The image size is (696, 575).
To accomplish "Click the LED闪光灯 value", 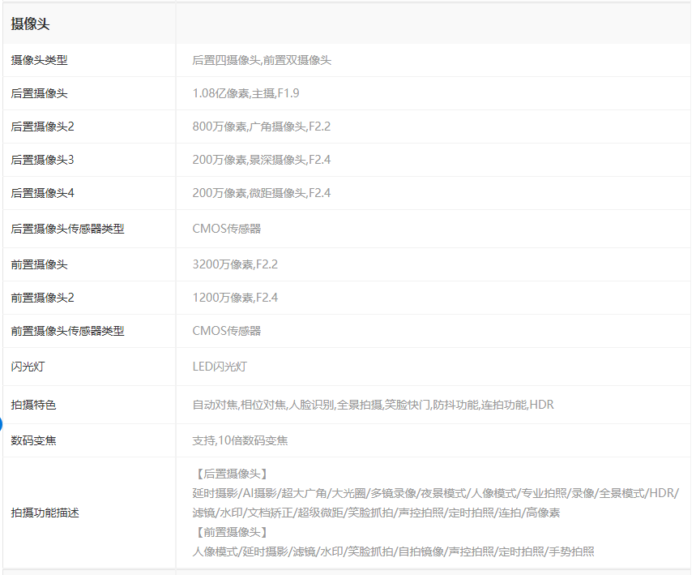I will (x=220, y=367).
